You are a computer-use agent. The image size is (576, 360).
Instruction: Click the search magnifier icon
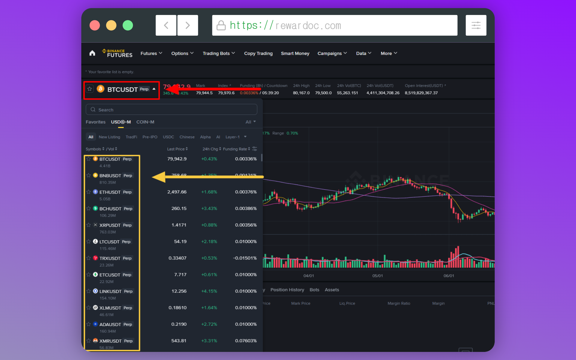click(x=93, y=109)
